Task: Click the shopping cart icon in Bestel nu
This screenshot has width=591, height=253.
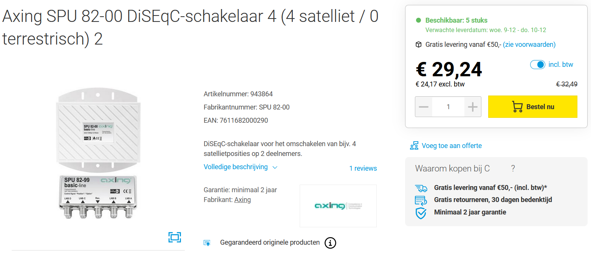Action: click(517, 107)
